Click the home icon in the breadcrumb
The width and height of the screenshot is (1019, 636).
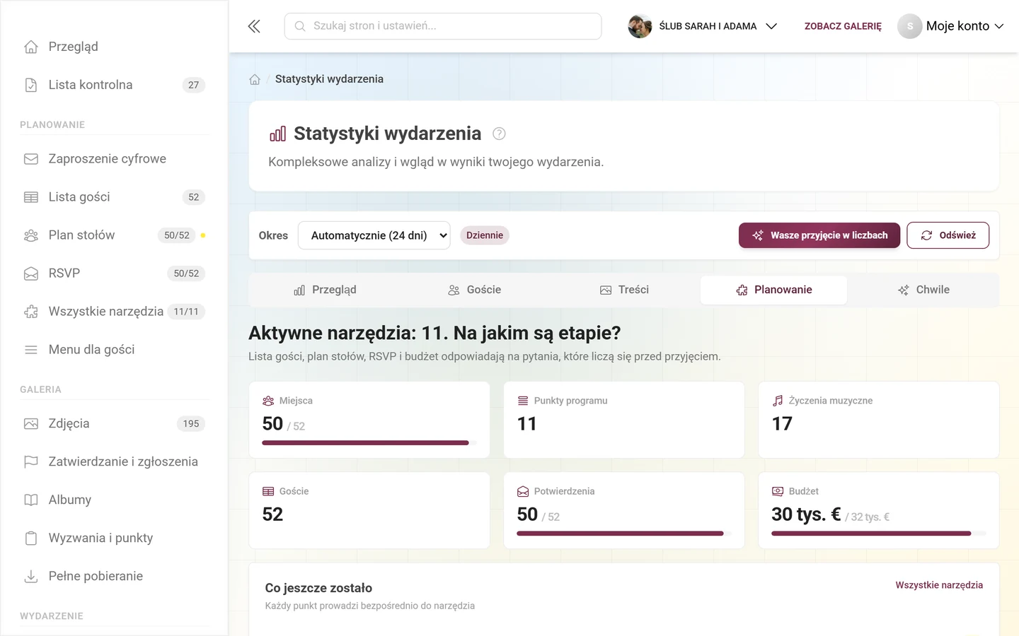coord(255,79)
